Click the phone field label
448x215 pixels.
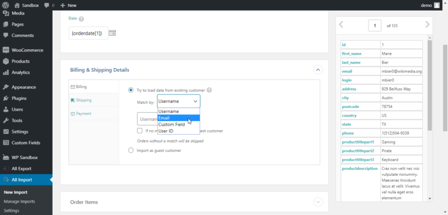348,133
